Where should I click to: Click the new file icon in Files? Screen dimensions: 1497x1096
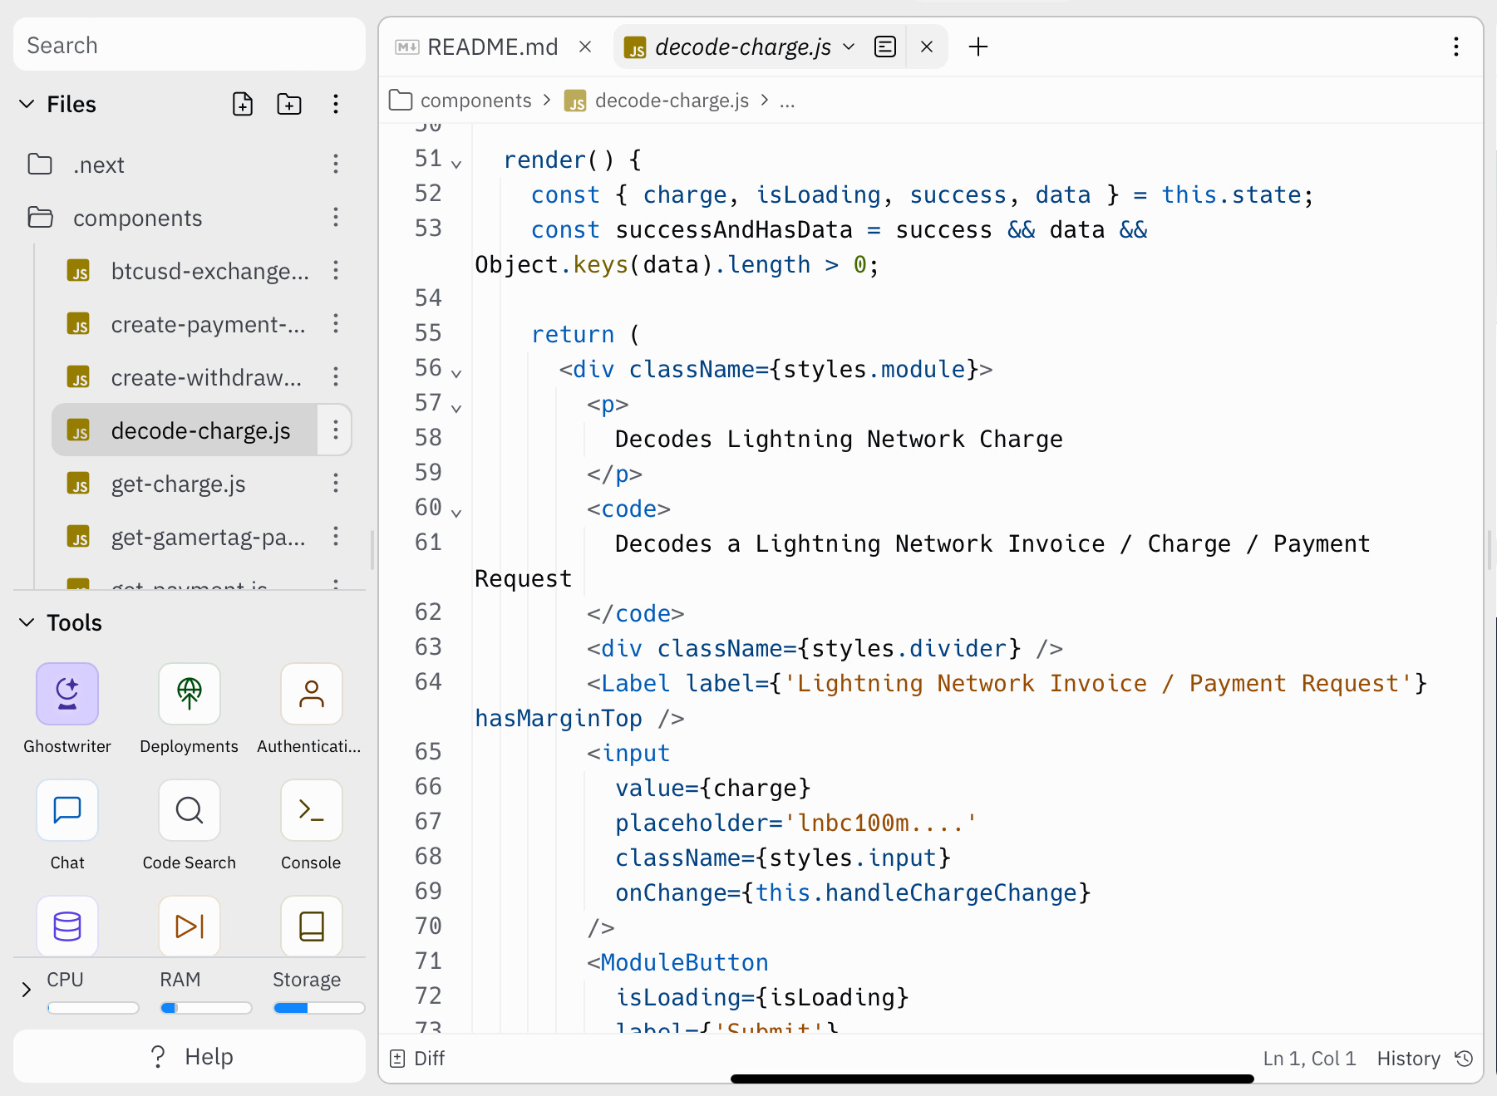click(x=243, y=104)
